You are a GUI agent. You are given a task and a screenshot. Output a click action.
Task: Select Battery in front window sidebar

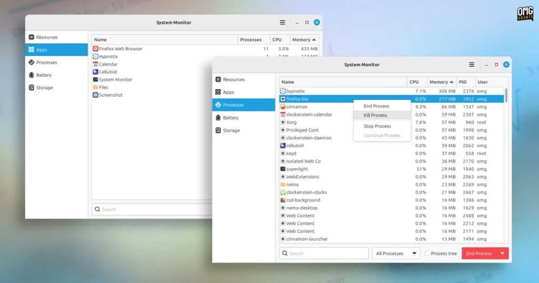click(244, 117)
